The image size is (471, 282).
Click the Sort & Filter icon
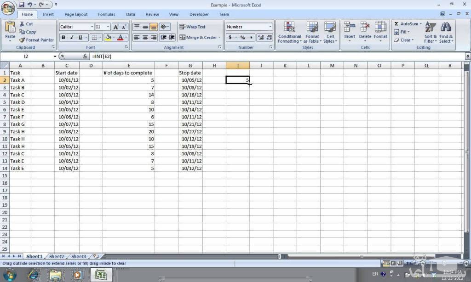431,28
